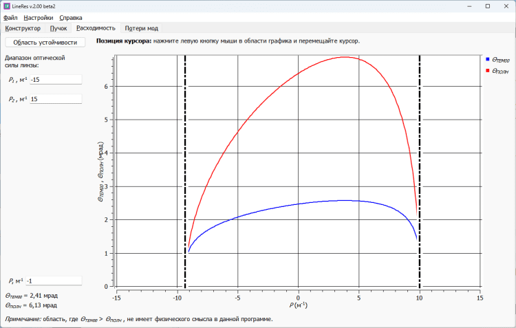The height and width of the screenshot is (328, 516).
Task: Click the blue θTEM00 legend swatch
Action: coord(488,61)
